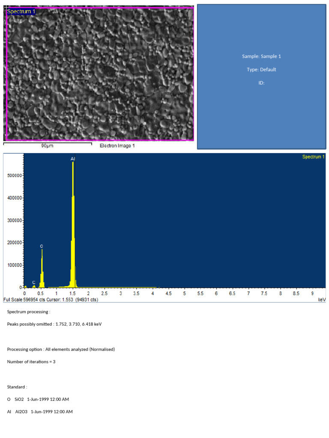
Task: Click the 'O SiO2 1-Jun-1999' standard line
Action: click(x=38, y=399)
